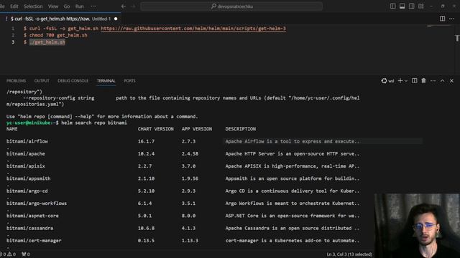The image size is (460, 258).
Task: Click line number 1 in the gutter
Action: tap(13, 29)
